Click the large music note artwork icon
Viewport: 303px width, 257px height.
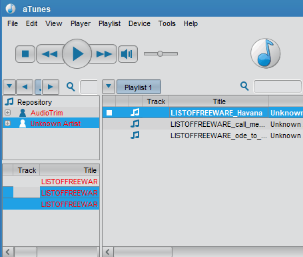click(266, 53)
